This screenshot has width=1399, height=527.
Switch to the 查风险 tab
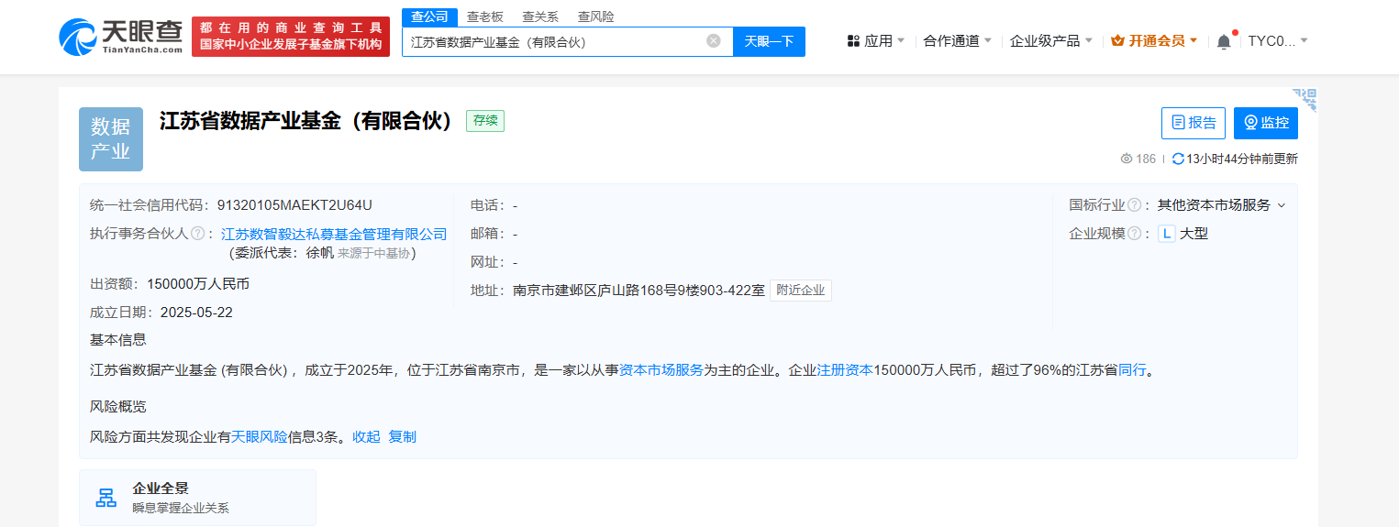[x=595, y=16]
